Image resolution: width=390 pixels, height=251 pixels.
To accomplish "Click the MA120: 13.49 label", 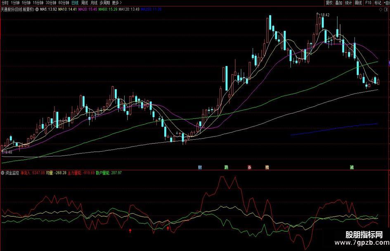I will pyautogui.click(x=129, y=9).
